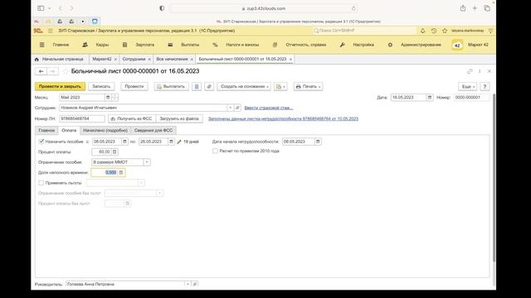Open notifications bell in 1C header
Screen dimensions: 531x298
tap(422, 31)
